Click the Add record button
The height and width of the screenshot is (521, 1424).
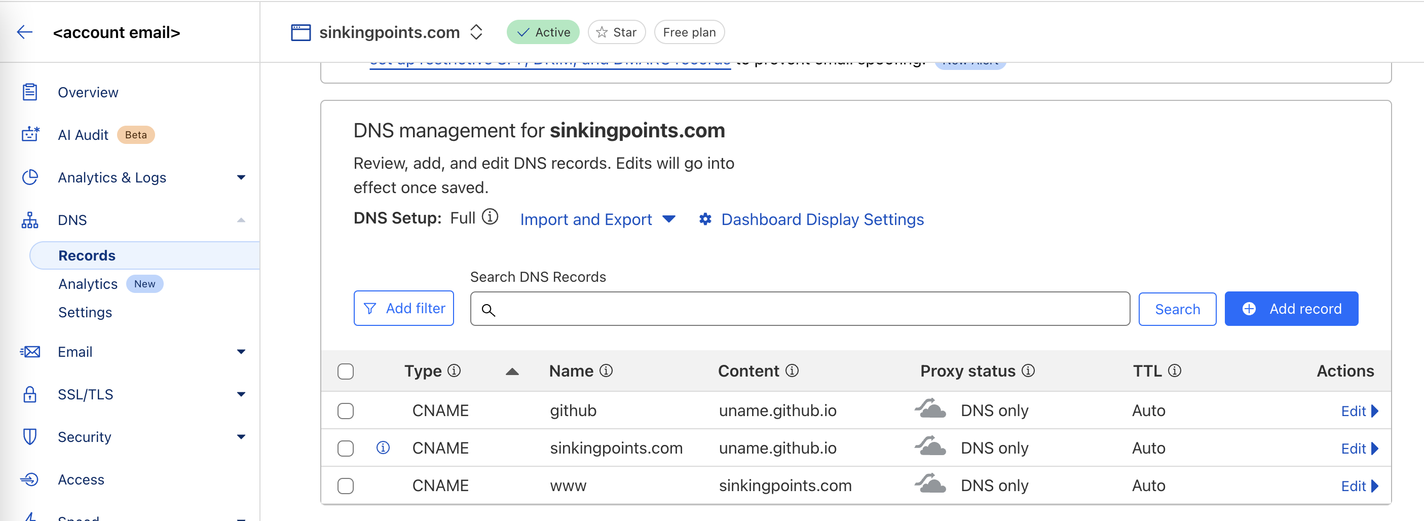coord(1291,309)
